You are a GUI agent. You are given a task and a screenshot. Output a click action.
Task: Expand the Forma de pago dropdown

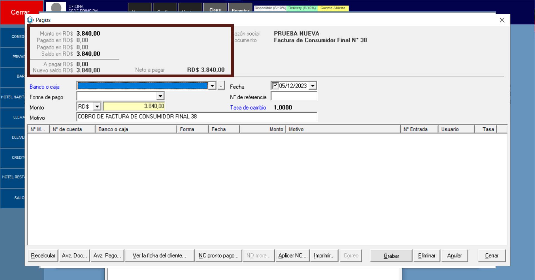pyautogui.click(x=160, y=96)
